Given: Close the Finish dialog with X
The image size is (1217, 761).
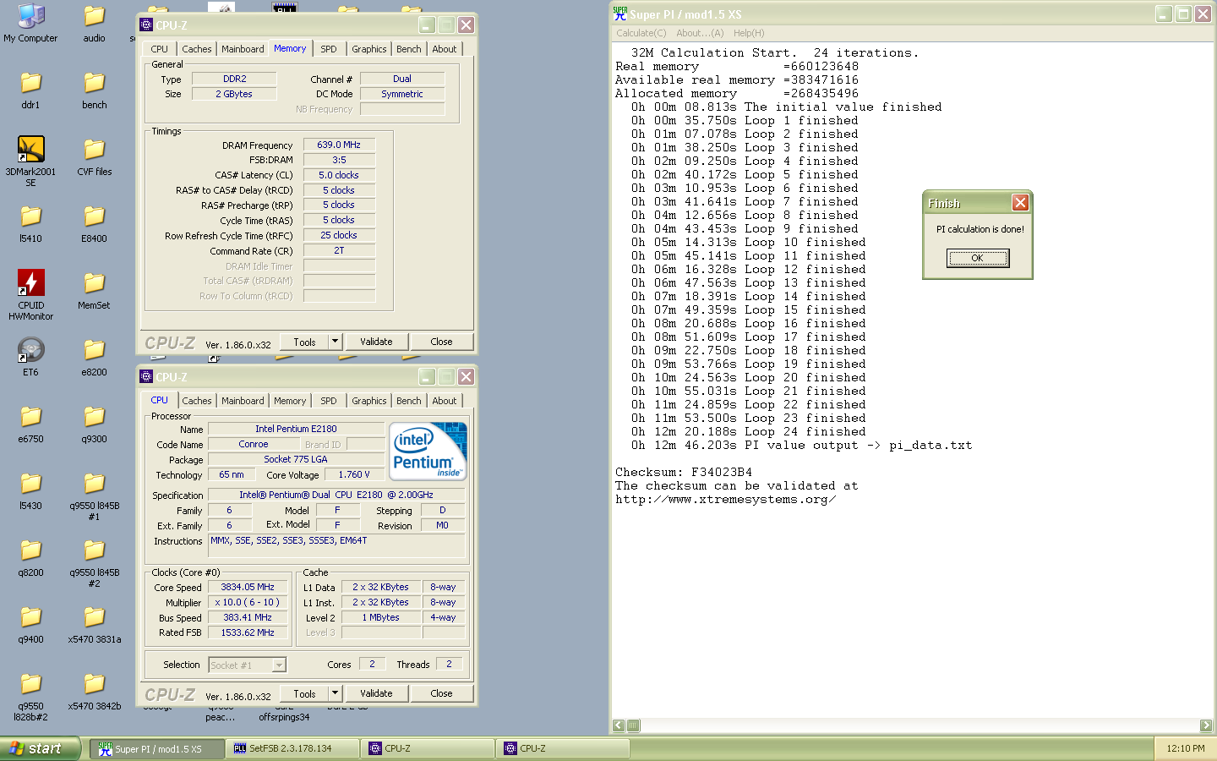Looking at the screenshot, I should pyautogui.click(x=1020, y=203).
